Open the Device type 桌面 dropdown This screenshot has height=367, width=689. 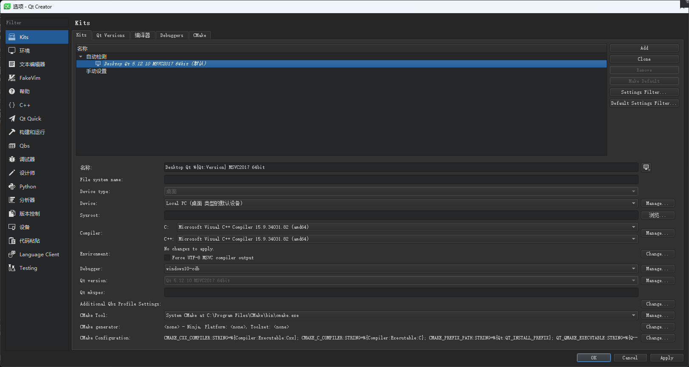tap(401, 191)
